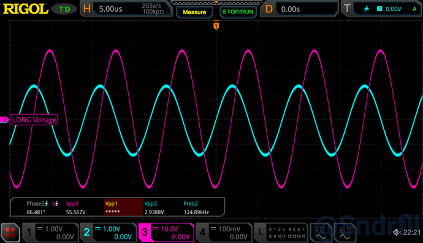Click the channel 3 ground level arrow
This screenshot has height=243, width=423.
point(4,120)
